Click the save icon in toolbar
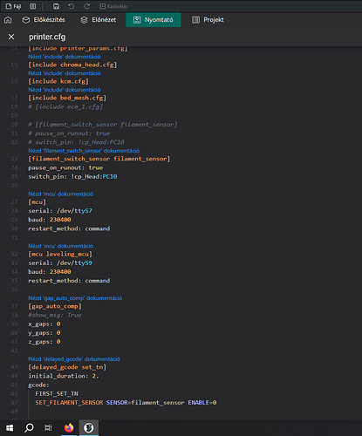 [56, 6]
